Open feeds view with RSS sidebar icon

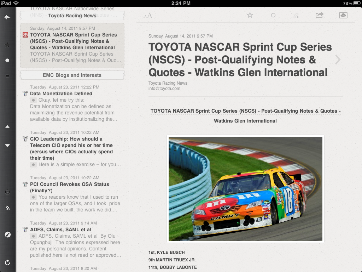7,208
